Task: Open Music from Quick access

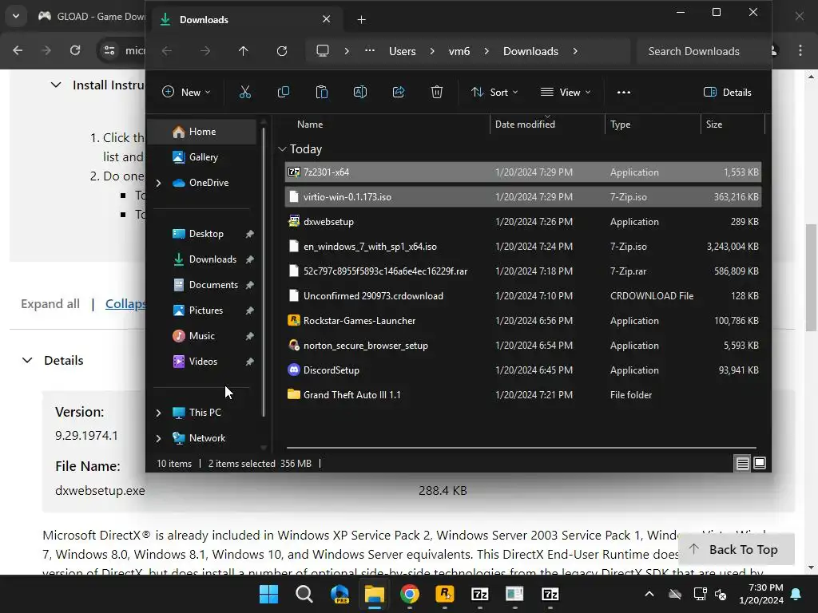Action: pyautogui.click(x=204, y=336)
